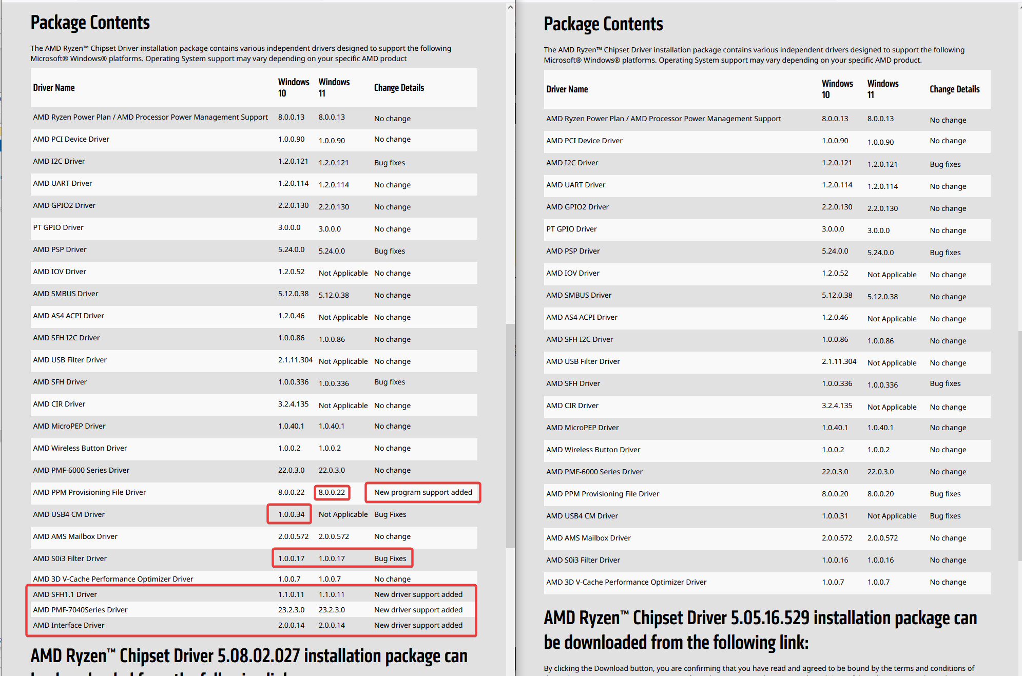This screenshot has width=1022, height=676.
Task: Click the 5.05.16.529 installation package heading
Action: [x=760, y=630]
